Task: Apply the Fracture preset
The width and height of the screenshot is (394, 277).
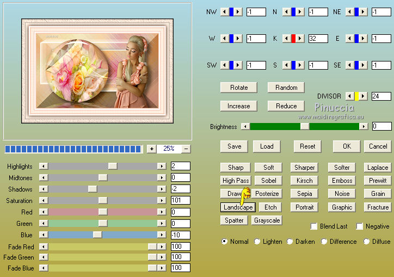Action: (378, 207)
